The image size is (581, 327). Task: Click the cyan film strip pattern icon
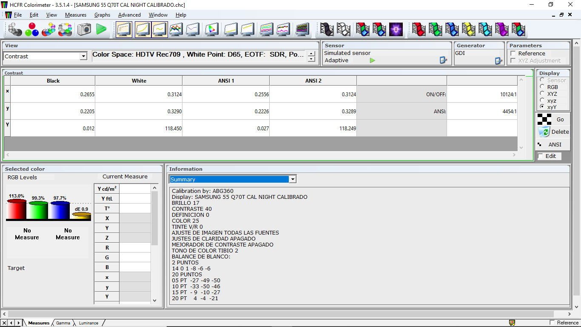coord(485,29)
